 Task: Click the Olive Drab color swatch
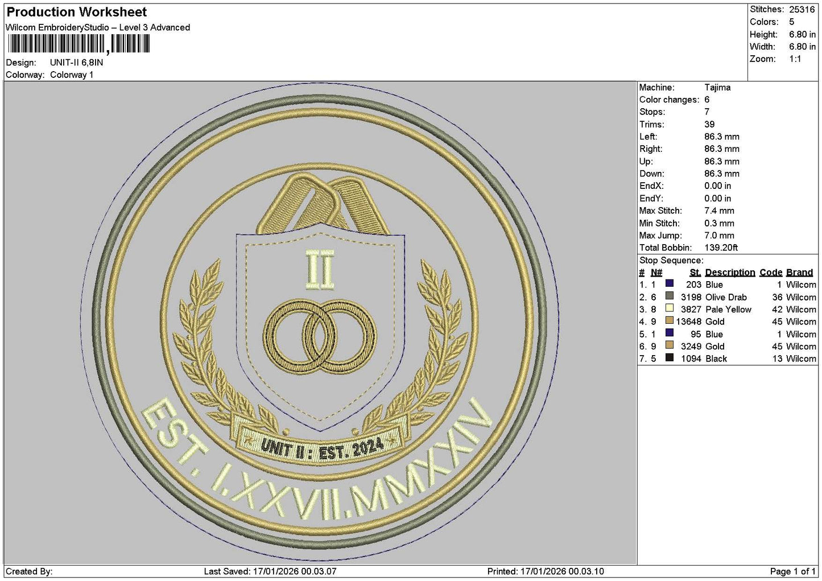[x=670, y=296]
